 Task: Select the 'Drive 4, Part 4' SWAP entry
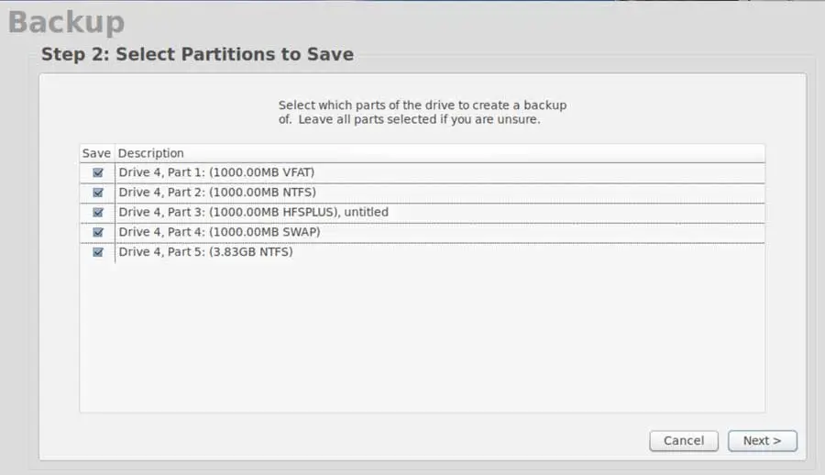point(219,232)
